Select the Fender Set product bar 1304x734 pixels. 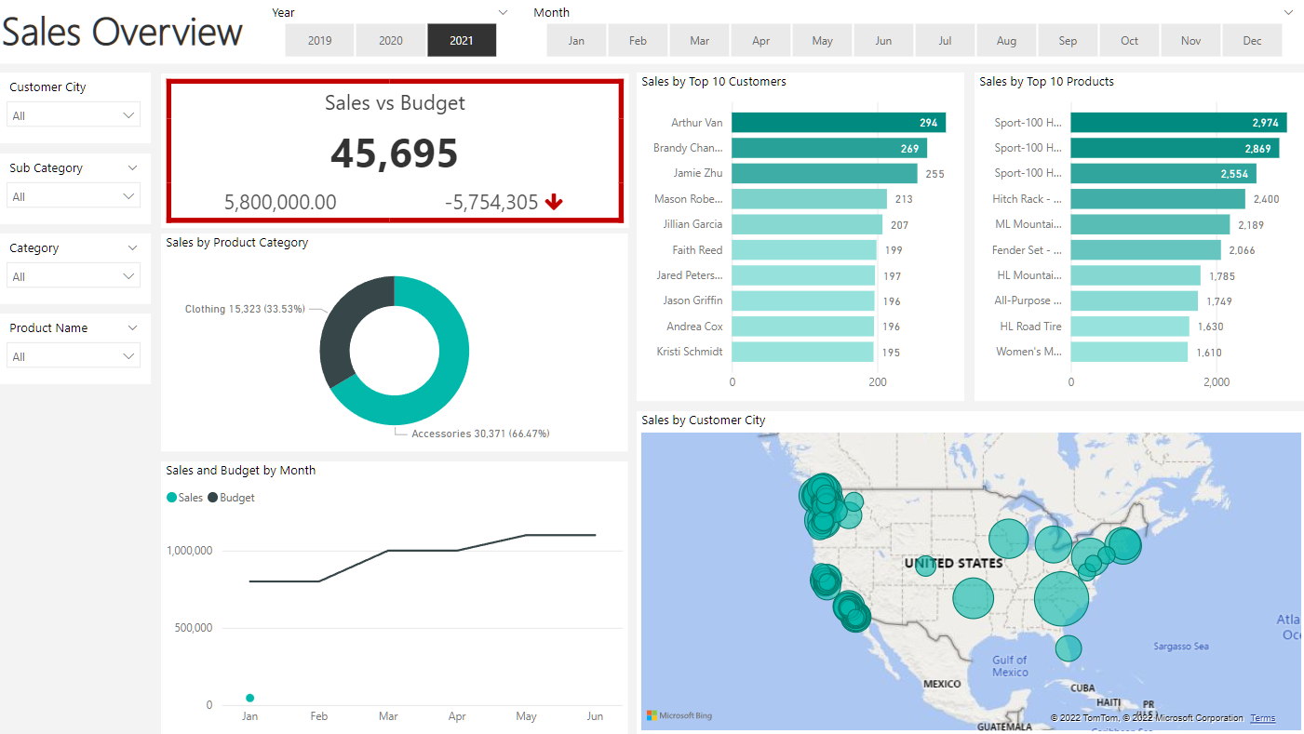point(1146,250)
